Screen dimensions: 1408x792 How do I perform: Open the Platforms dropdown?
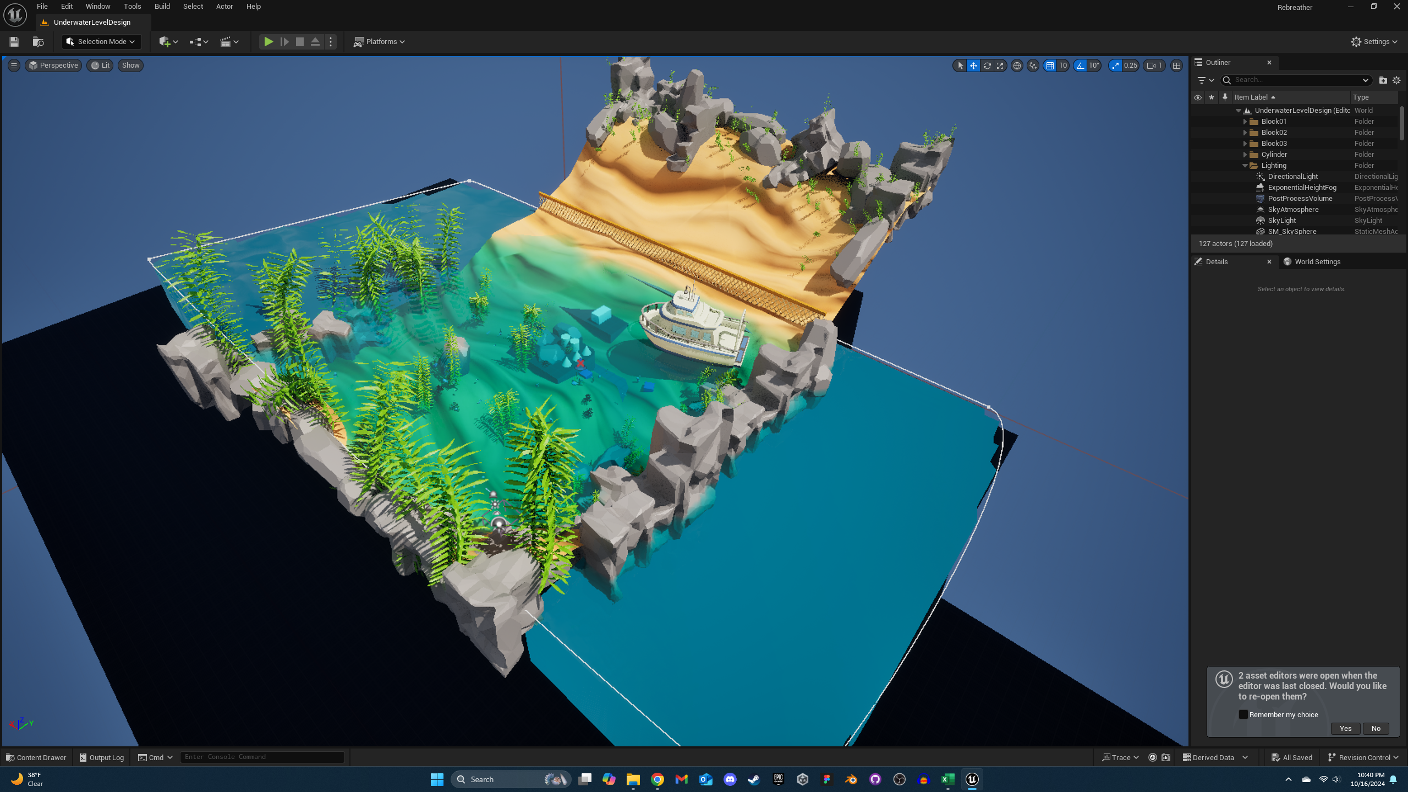tap(379, 42)
